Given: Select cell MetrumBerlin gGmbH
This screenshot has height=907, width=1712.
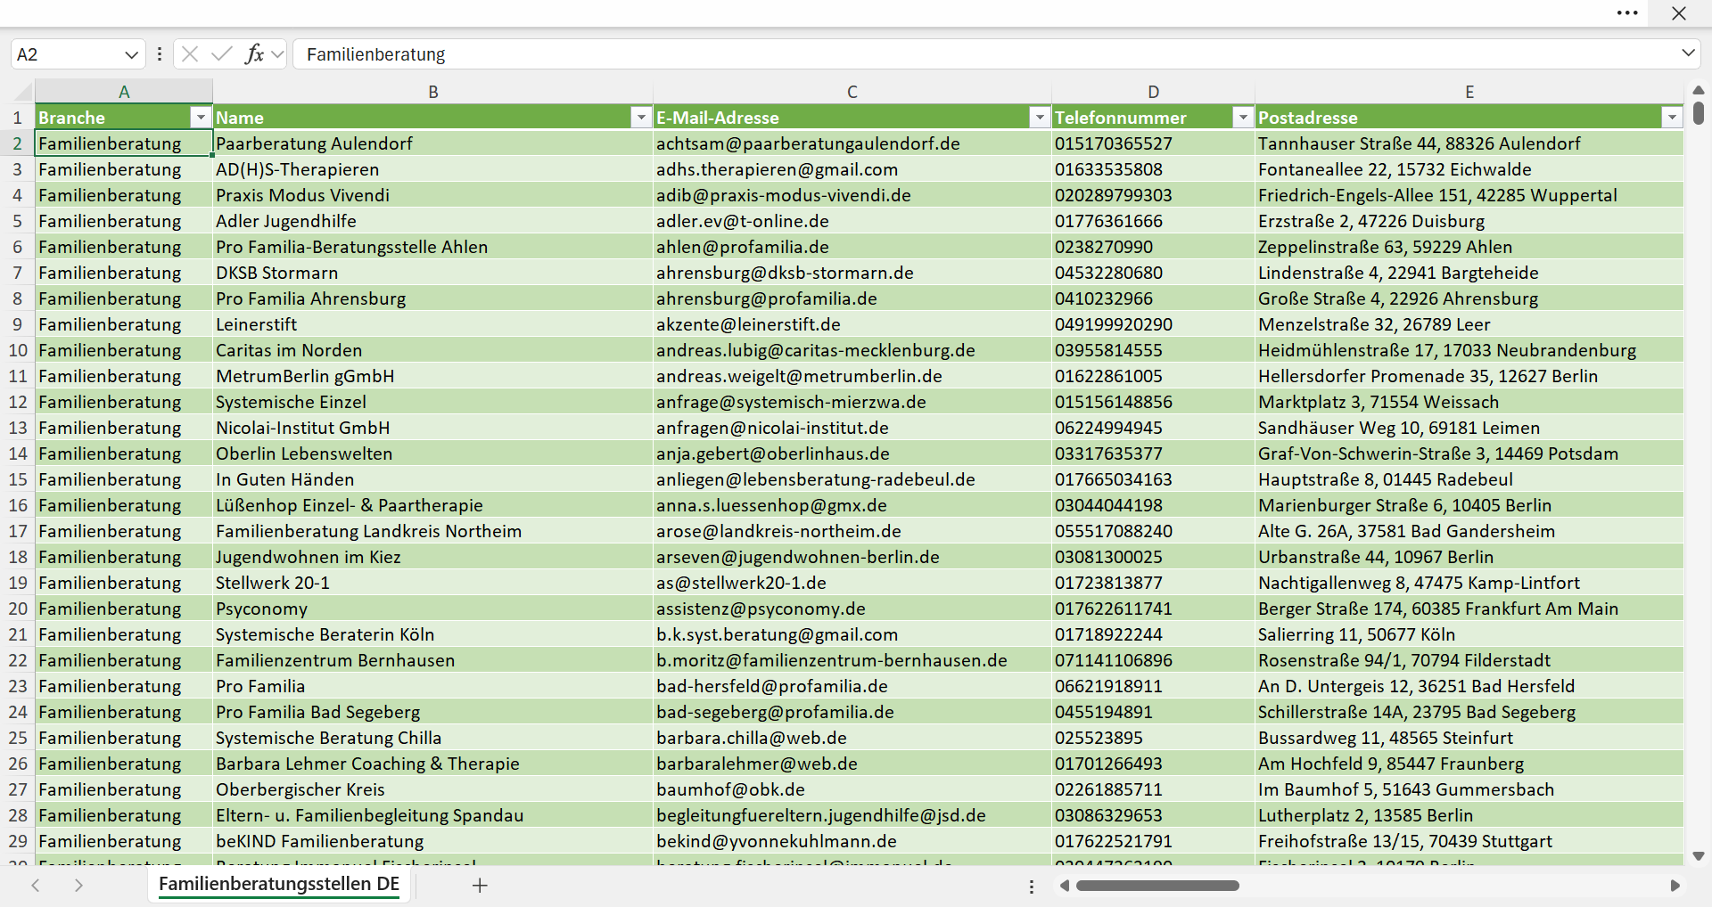Looking at the screenshot, I should 433,376.
